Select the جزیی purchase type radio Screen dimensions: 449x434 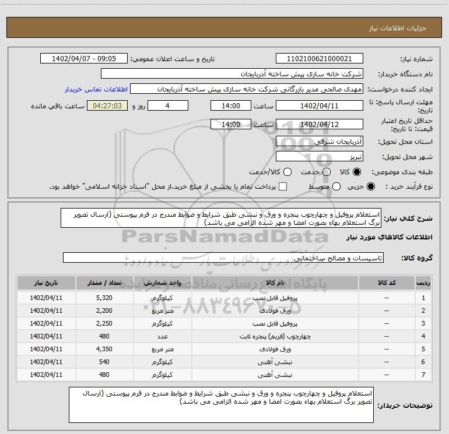[x=370, y=186]
